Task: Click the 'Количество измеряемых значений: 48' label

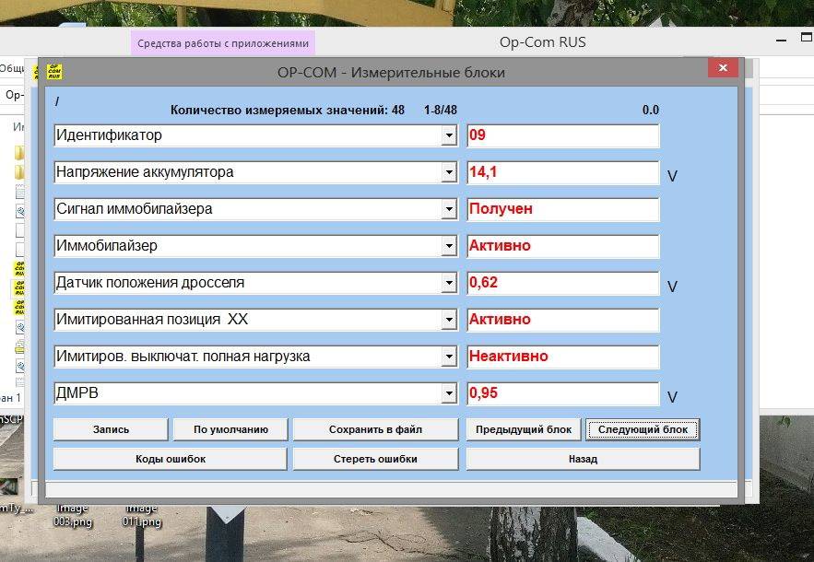Action: click(288, 110)
